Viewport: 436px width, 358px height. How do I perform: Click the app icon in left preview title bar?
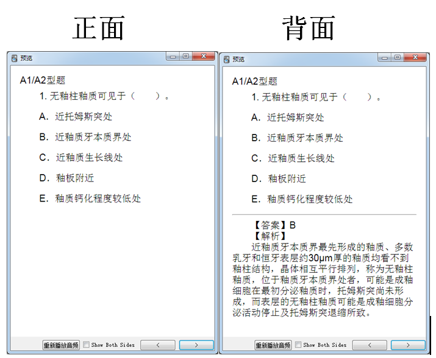click(15, 58)
